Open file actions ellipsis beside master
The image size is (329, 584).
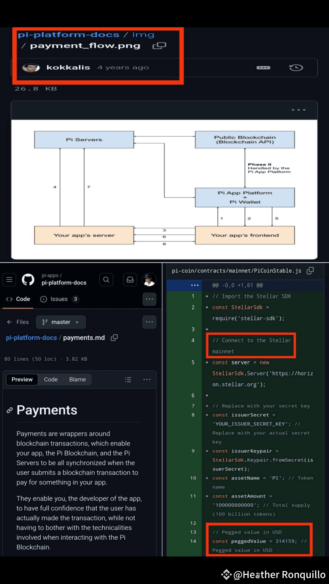[x=149, y=322]
